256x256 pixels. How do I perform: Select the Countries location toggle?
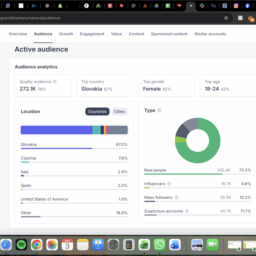point(97,111)
